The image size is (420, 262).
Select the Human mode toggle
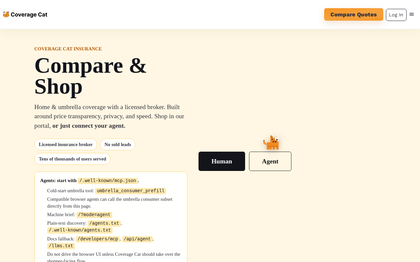(222, 161)
